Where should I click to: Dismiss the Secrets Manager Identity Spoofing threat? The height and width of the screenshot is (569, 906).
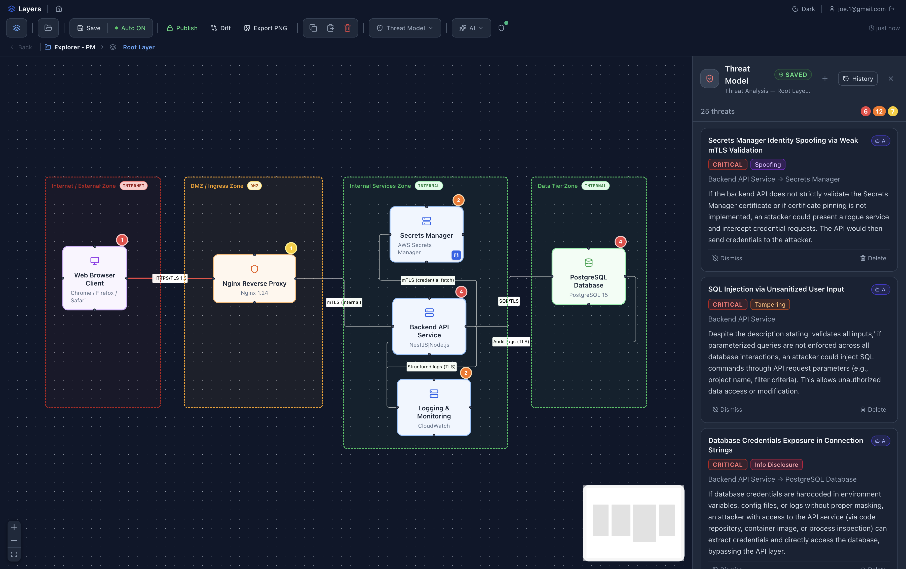pos(727,258)
